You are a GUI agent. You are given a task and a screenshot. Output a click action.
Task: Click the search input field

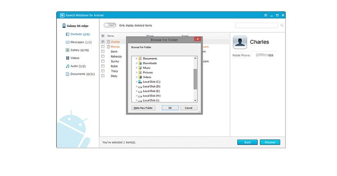pos(257,25)
